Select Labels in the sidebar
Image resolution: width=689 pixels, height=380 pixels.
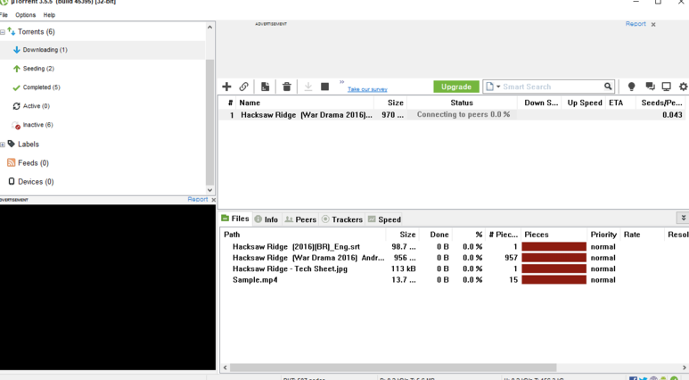click(x=29, y=145)
